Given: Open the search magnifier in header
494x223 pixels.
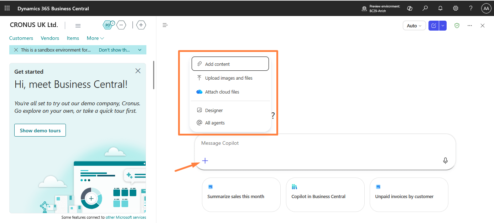Looking at the screenshot, I should (425, 8).
